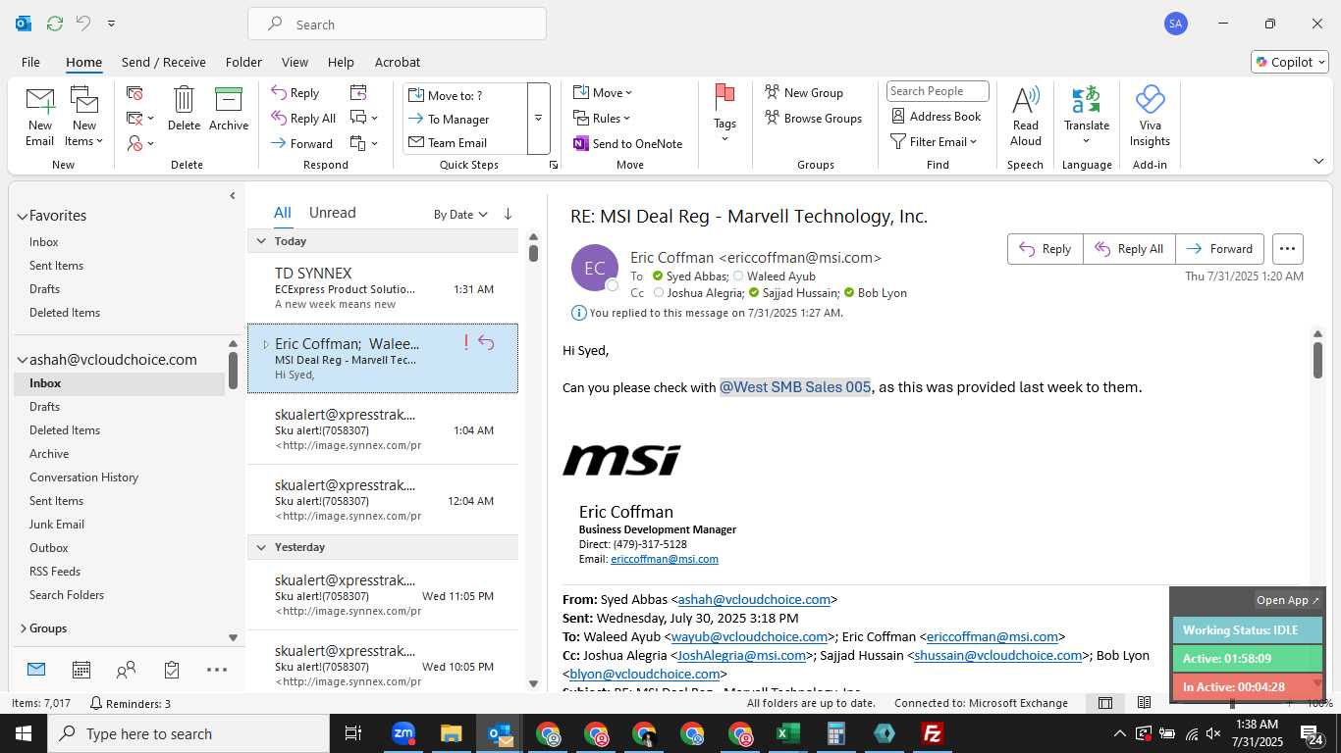Expand the Groups folder

23,628
